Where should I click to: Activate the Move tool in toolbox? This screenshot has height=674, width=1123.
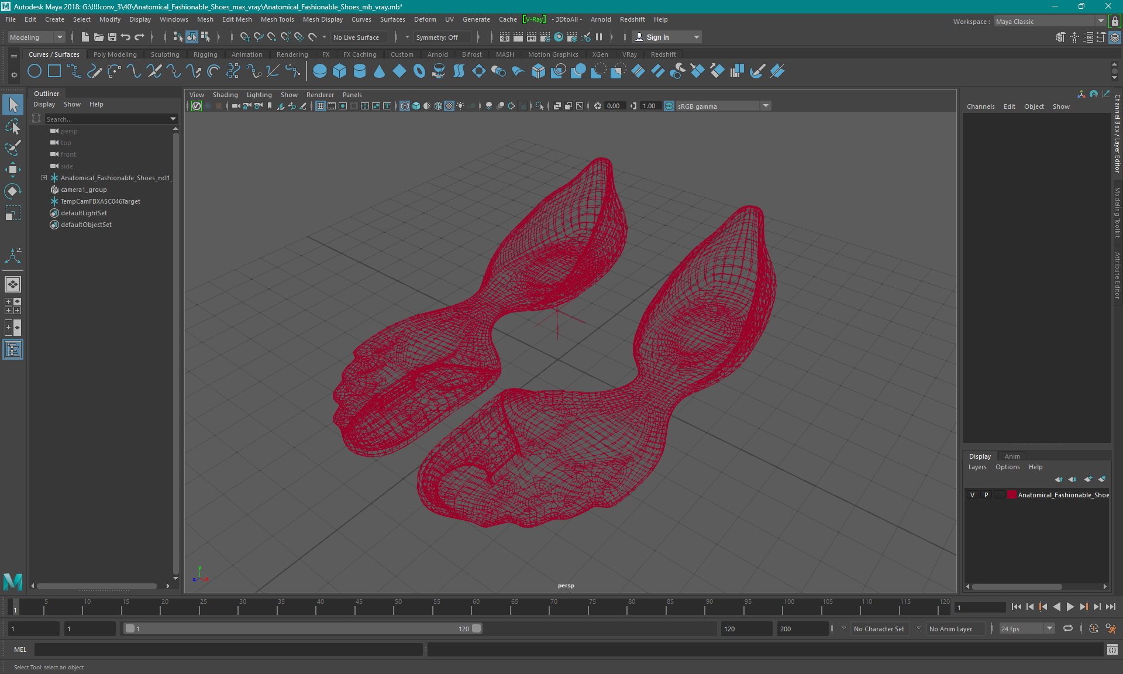(13, 170)
